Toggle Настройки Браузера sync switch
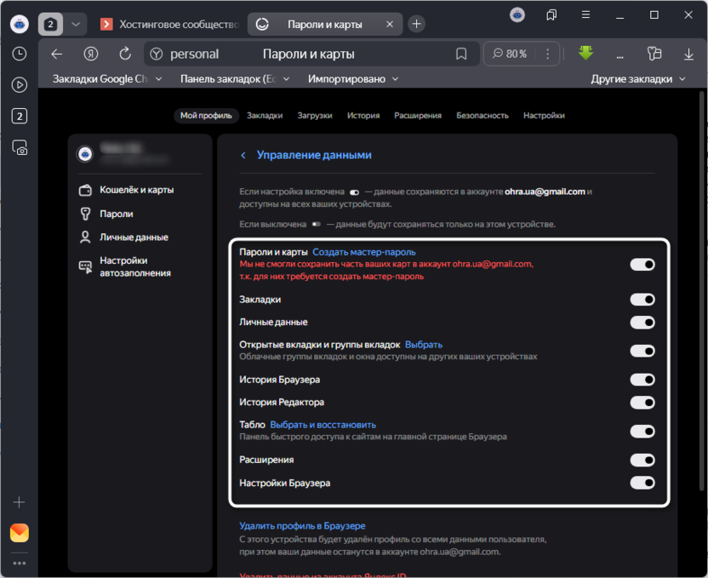The width and height of the screenshot is (708, 578). pyautogui.click(x=642, y=483)
